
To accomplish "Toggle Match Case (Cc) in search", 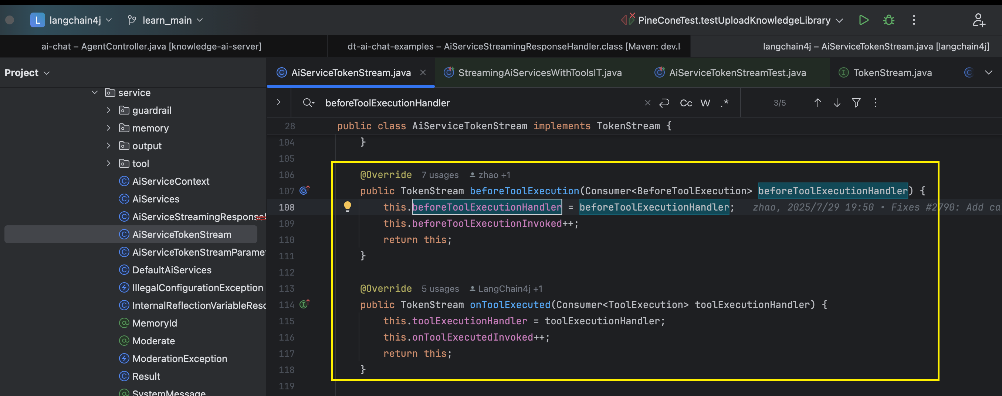I will tap(686, 103).
